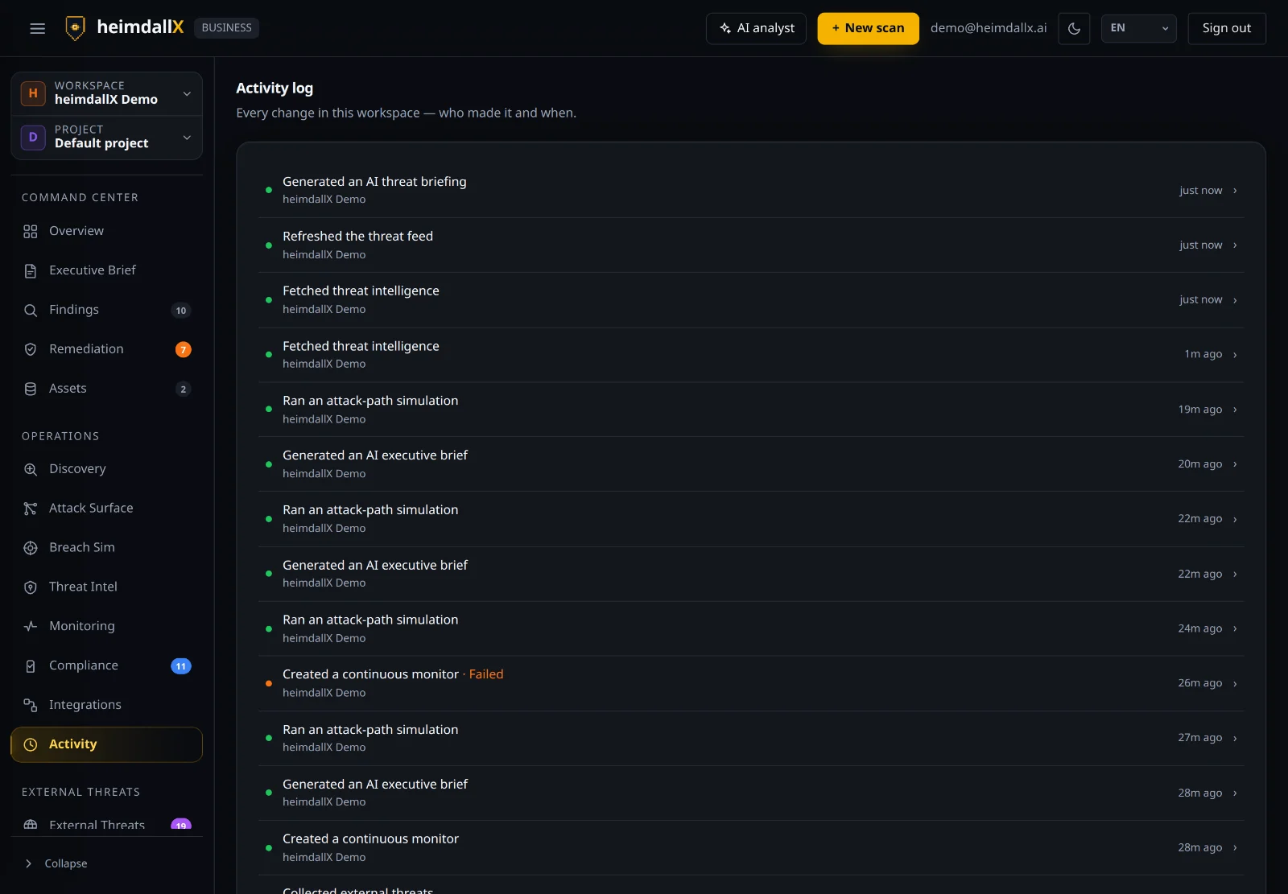
Task: Click the Remediation badge showing 7
Action: 184,349
